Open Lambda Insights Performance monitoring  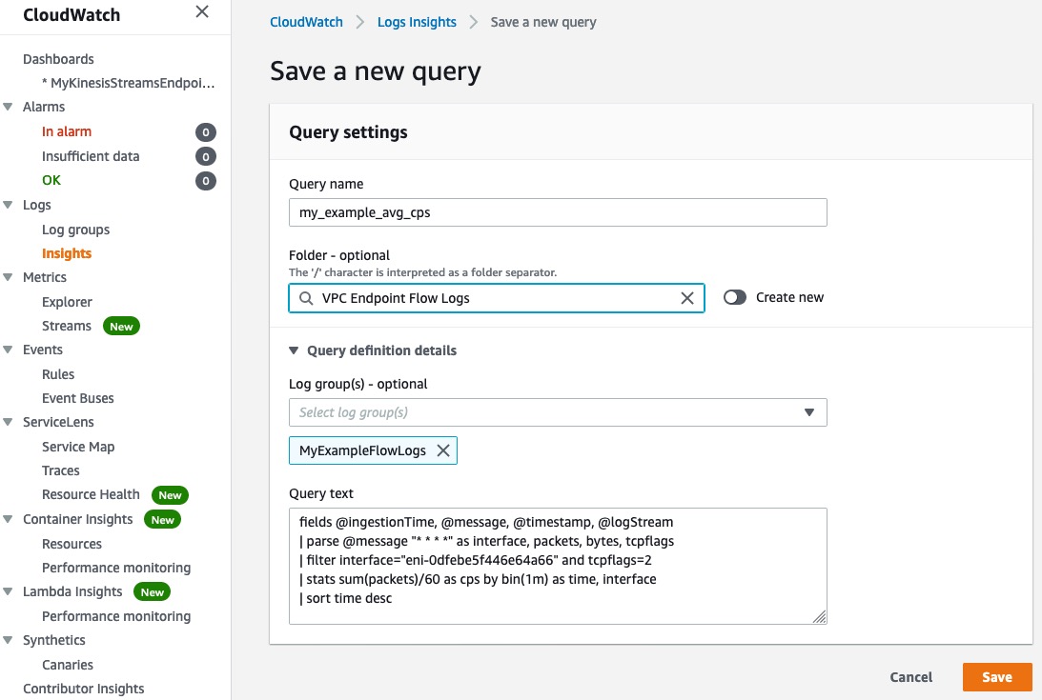coord(116,616)
